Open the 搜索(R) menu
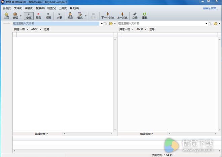The width and height of the screenshot is (222, 157). pos(40,8)
